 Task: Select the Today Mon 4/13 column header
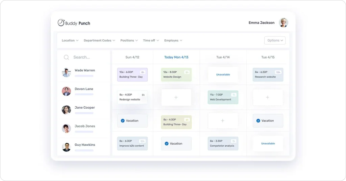click(x=176, y=57)
